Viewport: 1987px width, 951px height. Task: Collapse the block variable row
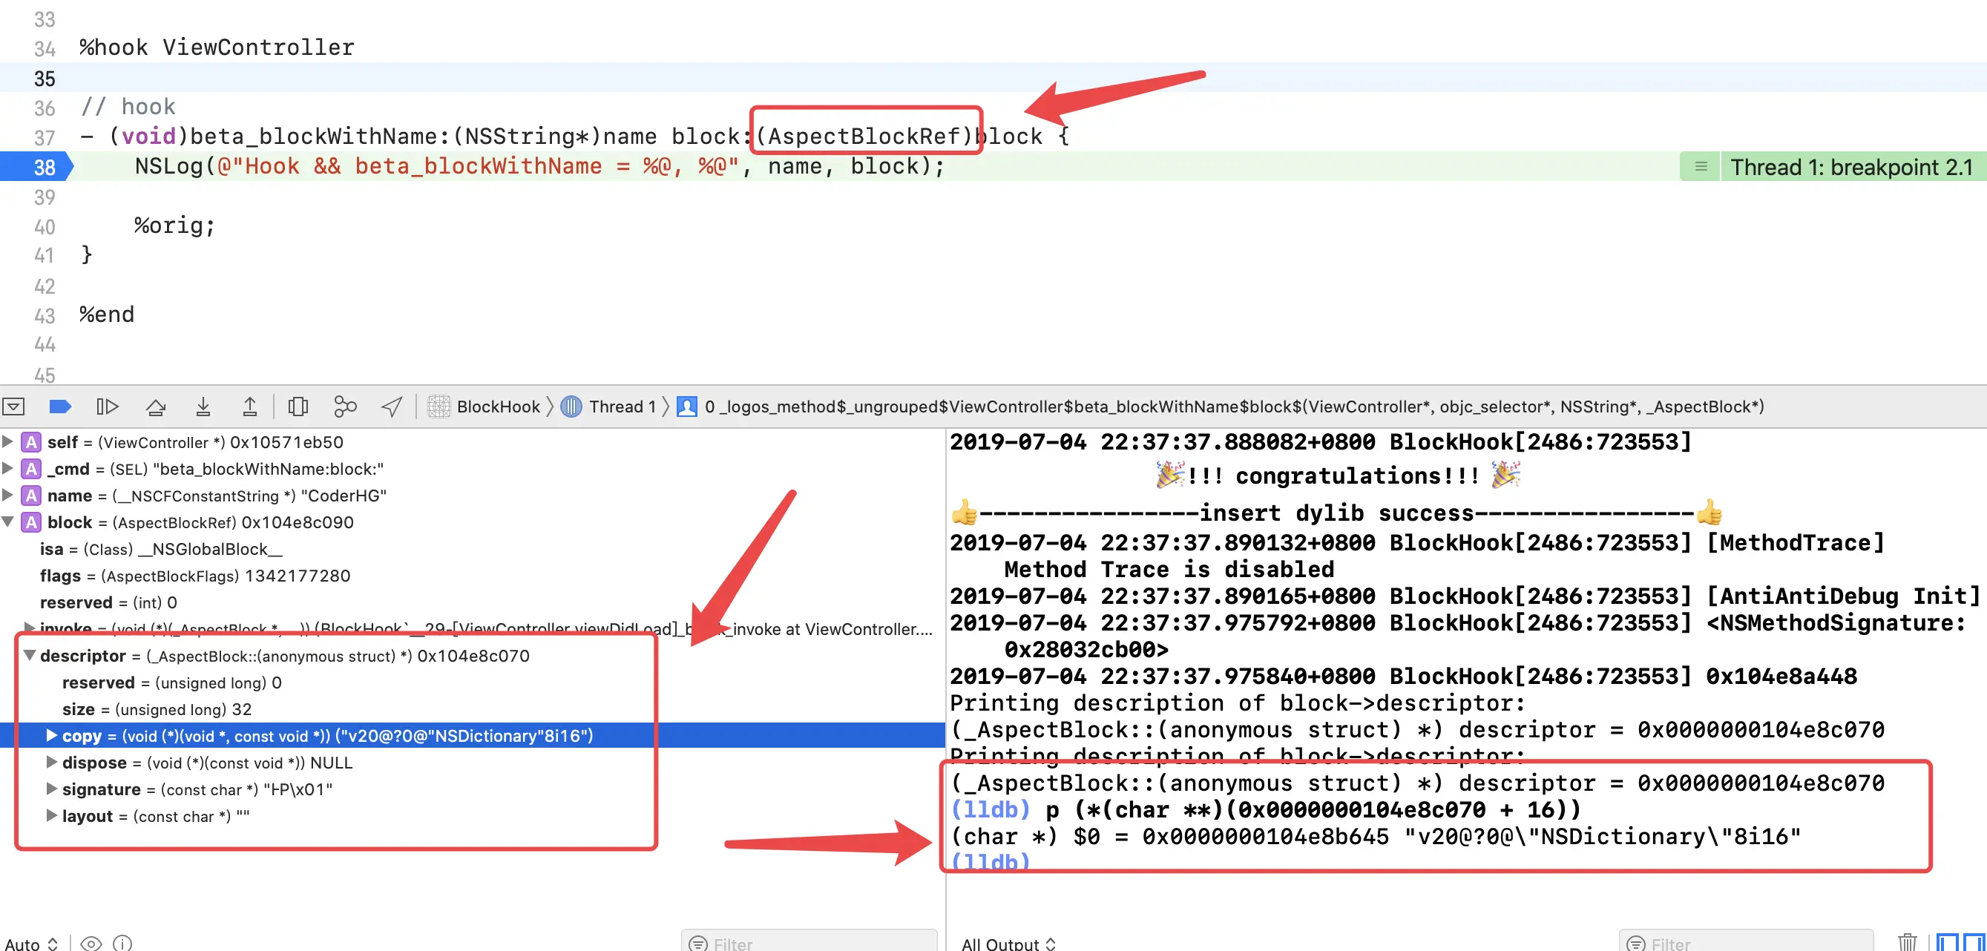pos(7,522)
